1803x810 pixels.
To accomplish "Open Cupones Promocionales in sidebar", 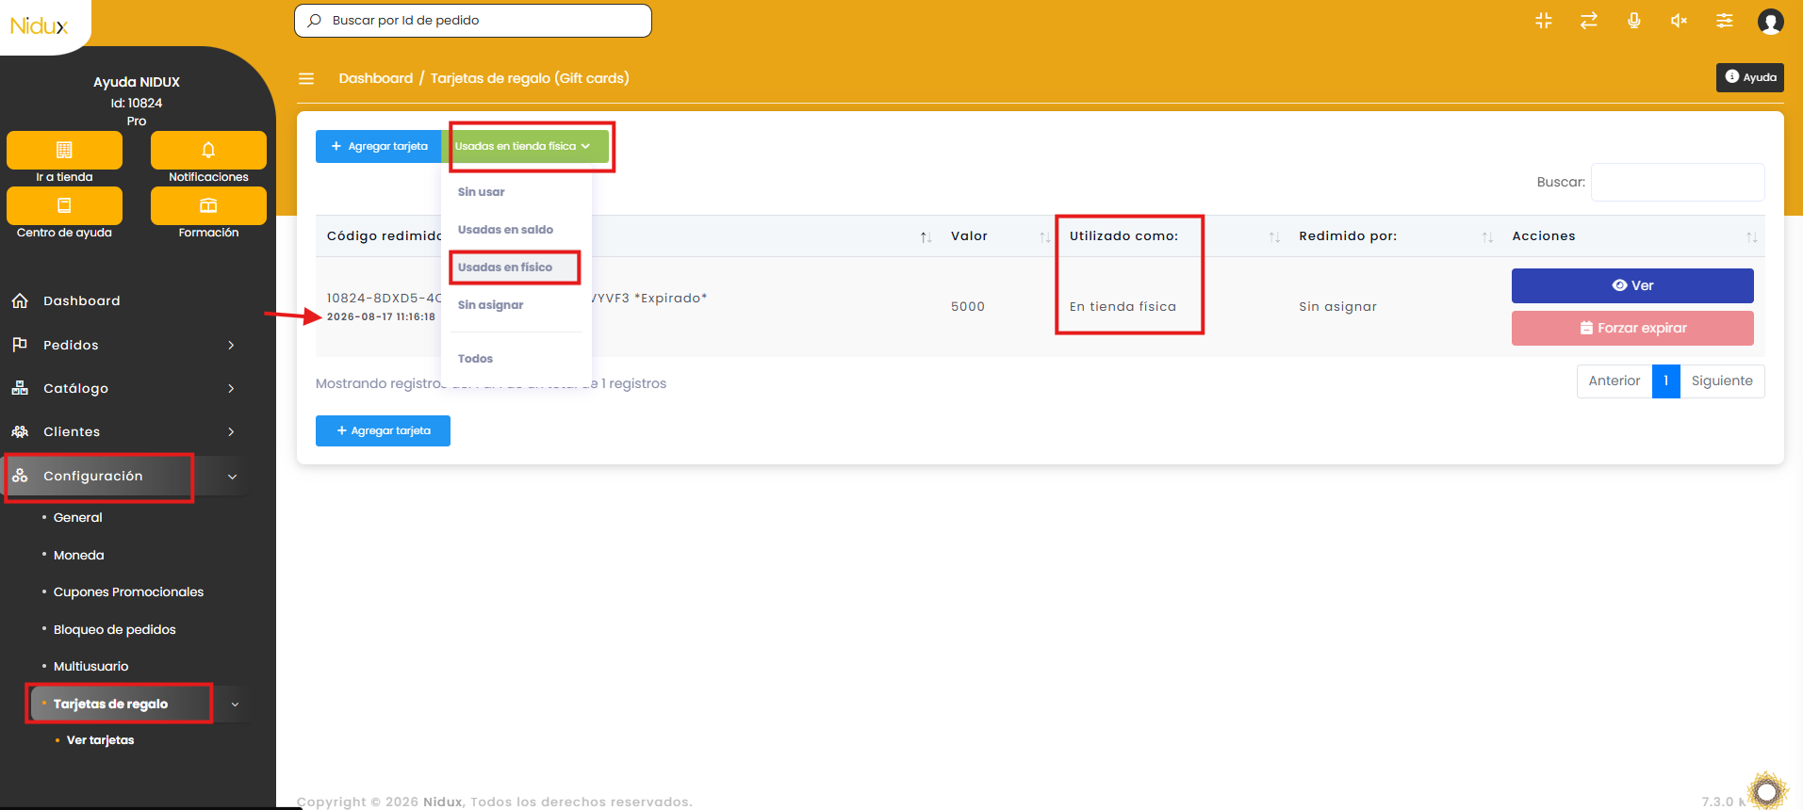I will click(128, 592).
